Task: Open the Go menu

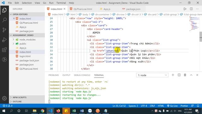Action: 45,3
